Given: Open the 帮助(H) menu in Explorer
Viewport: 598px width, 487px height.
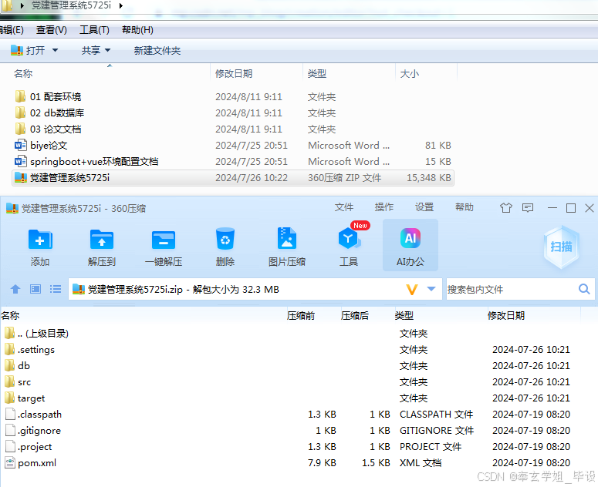Looking at the screenshot, I should [x=137, y=30].
